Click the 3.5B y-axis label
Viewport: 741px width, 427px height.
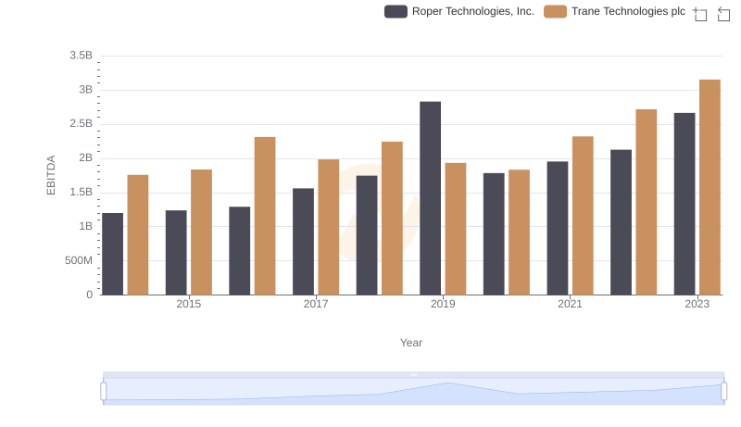pos(81,56)
